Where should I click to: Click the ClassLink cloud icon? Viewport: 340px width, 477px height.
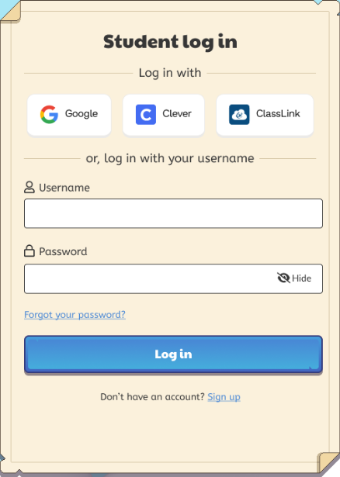point(239,114)
